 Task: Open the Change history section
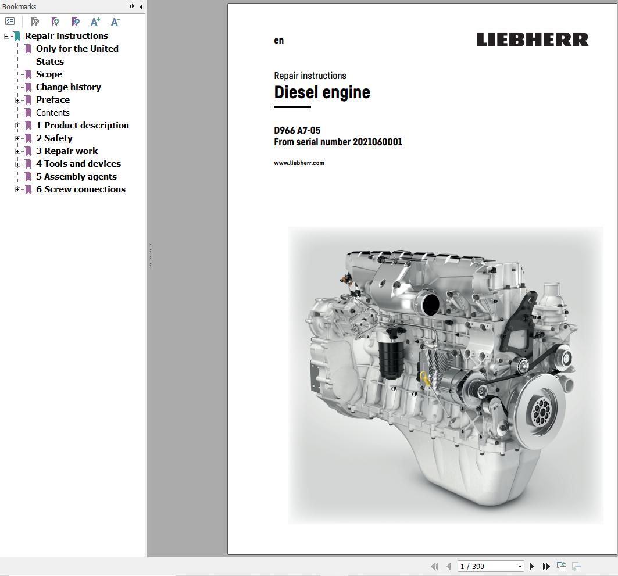69,87
